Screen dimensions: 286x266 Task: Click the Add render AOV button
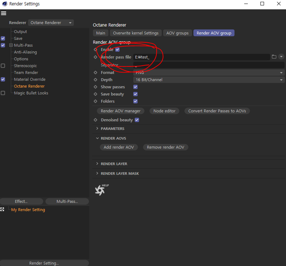(119, 147)
